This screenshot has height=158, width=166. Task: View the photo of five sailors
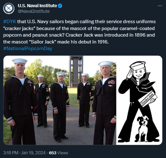click(x=60, y=100)
